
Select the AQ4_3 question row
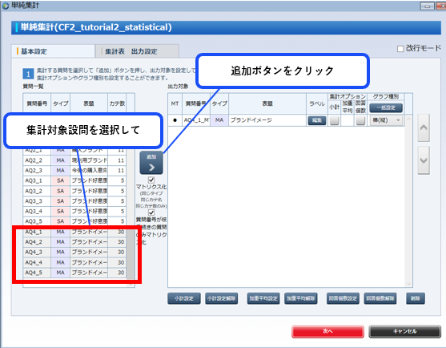(x=74, y=253)
